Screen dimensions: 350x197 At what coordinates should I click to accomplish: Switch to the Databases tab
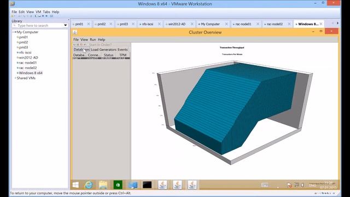[x=81, y=50]
